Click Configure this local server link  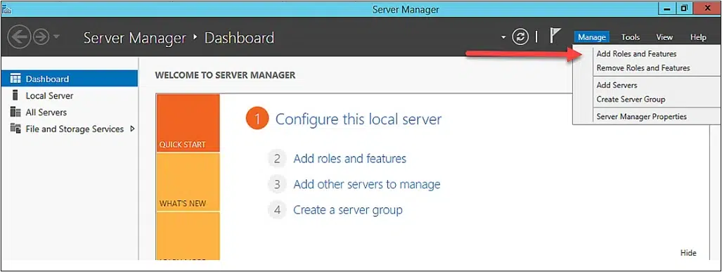(359, 119)
